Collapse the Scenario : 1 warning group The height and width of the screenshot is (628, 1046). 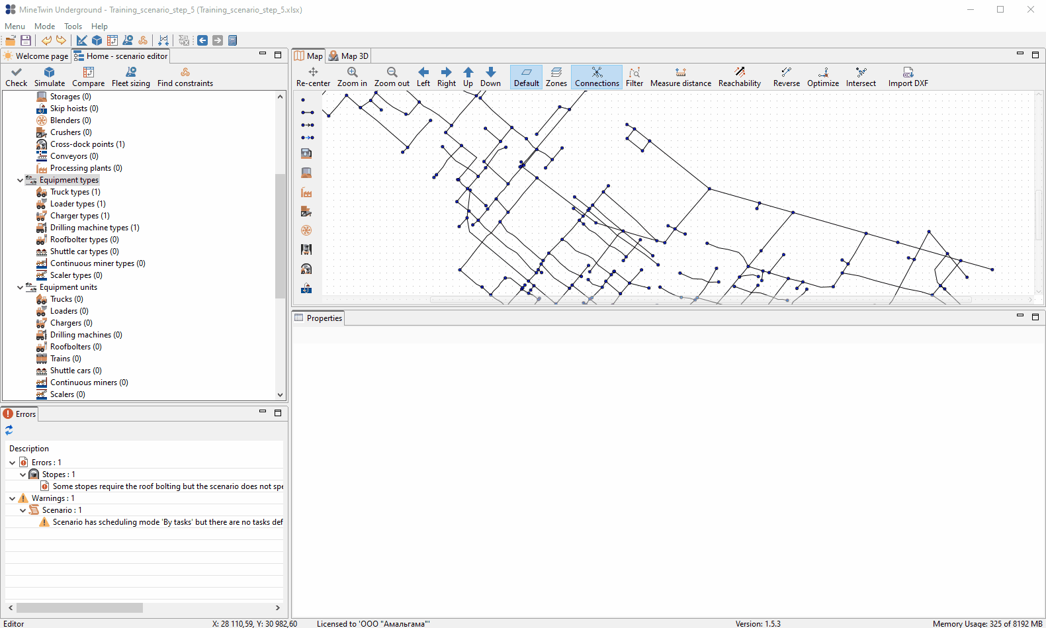pos(23,510)
